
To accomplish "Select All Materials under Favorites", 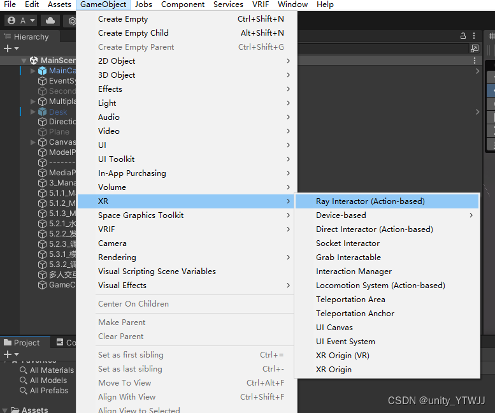I will pos(52,370).
